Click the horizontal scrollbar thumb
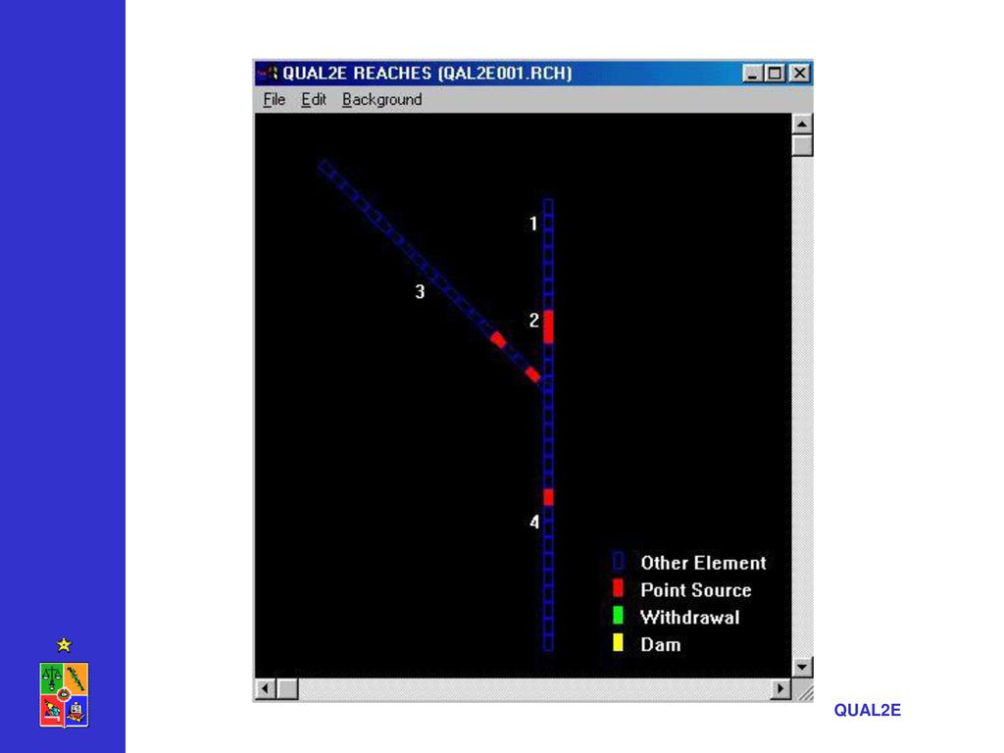The height and width of the screenshot is (753, 1004). click(287, 689)
